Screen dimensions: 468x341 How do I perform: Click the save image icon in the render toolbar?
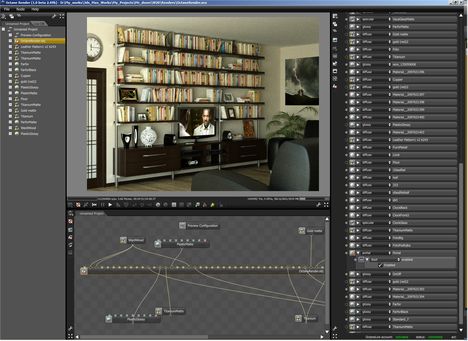[197, 205]
